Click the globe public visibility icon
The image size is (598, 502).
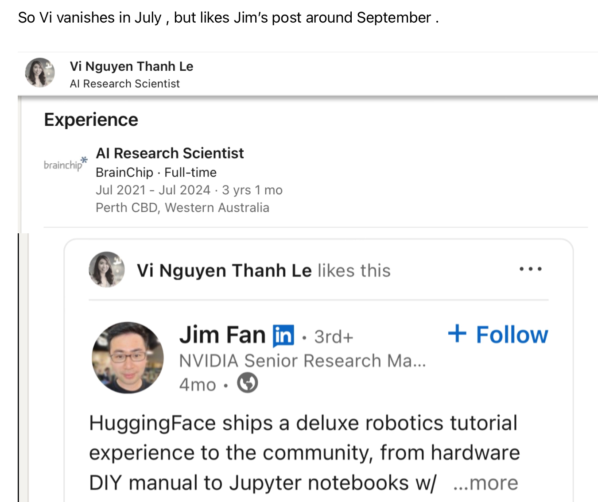[x=247, y=383]
